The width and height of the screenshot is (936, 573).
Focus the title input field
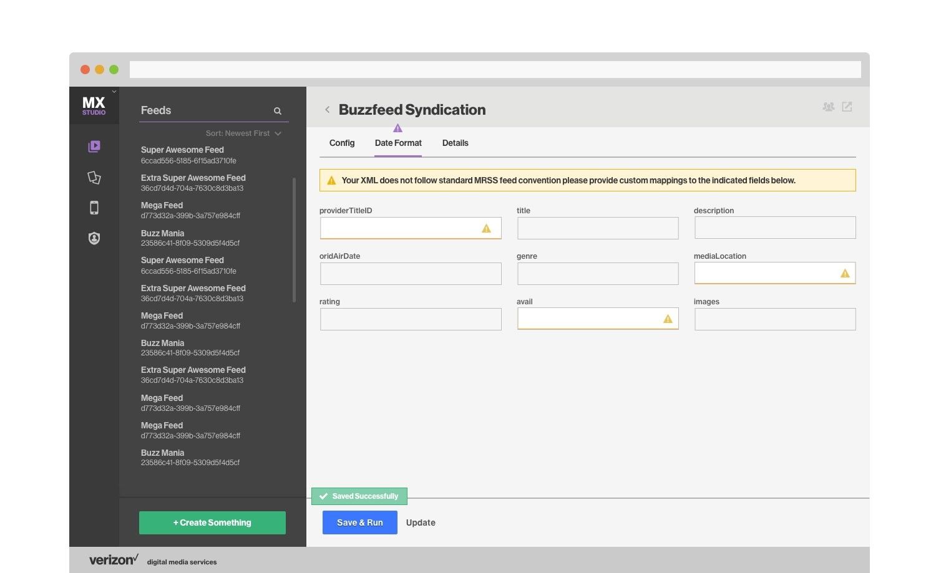point(598,228)
